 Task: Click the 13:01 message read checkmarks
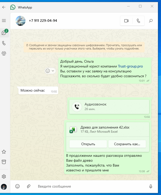[148, 81]
